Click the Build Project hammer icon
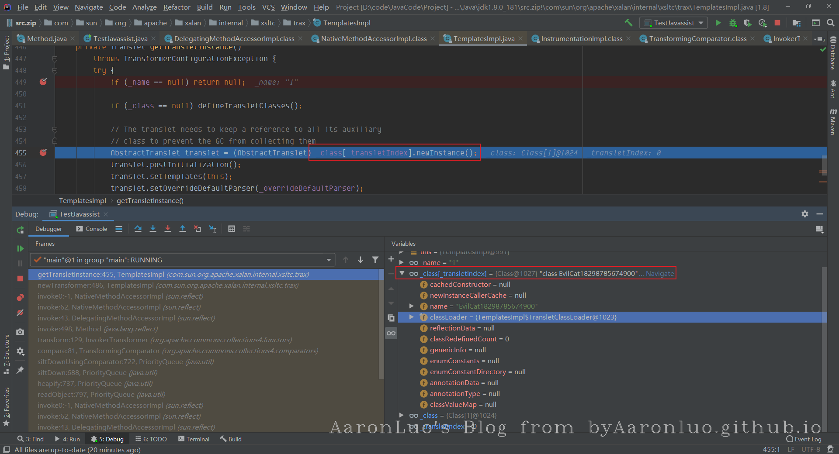The image size is (839, 454). click(x=628, y=23)
